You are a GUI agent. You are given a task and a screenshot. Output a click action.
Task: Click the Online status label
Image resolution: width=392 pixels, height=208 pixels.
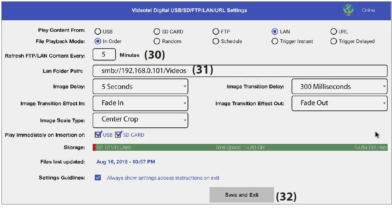(x=368, y=10)
